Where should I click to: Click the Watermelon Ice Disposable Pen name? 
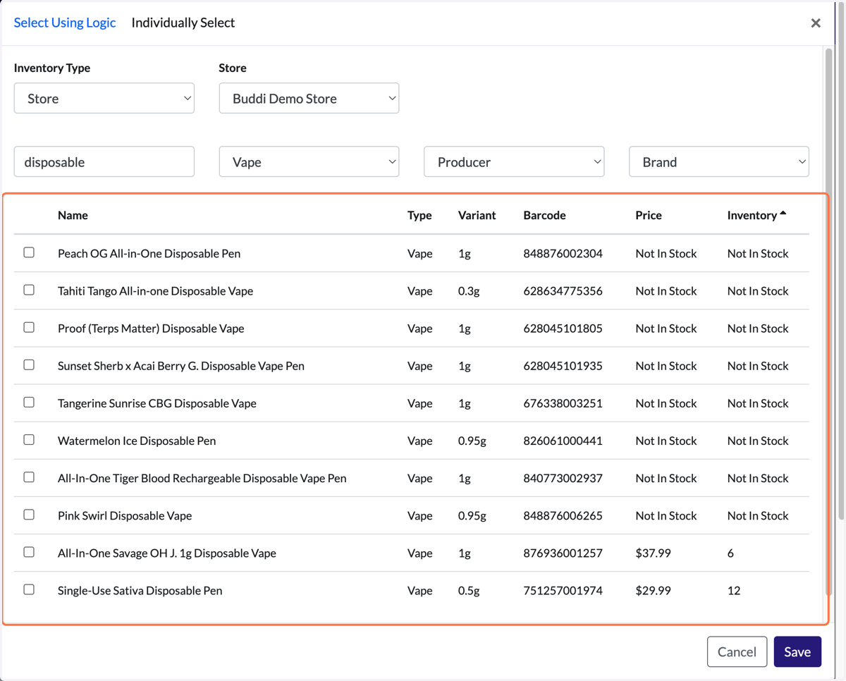point(137,441)
